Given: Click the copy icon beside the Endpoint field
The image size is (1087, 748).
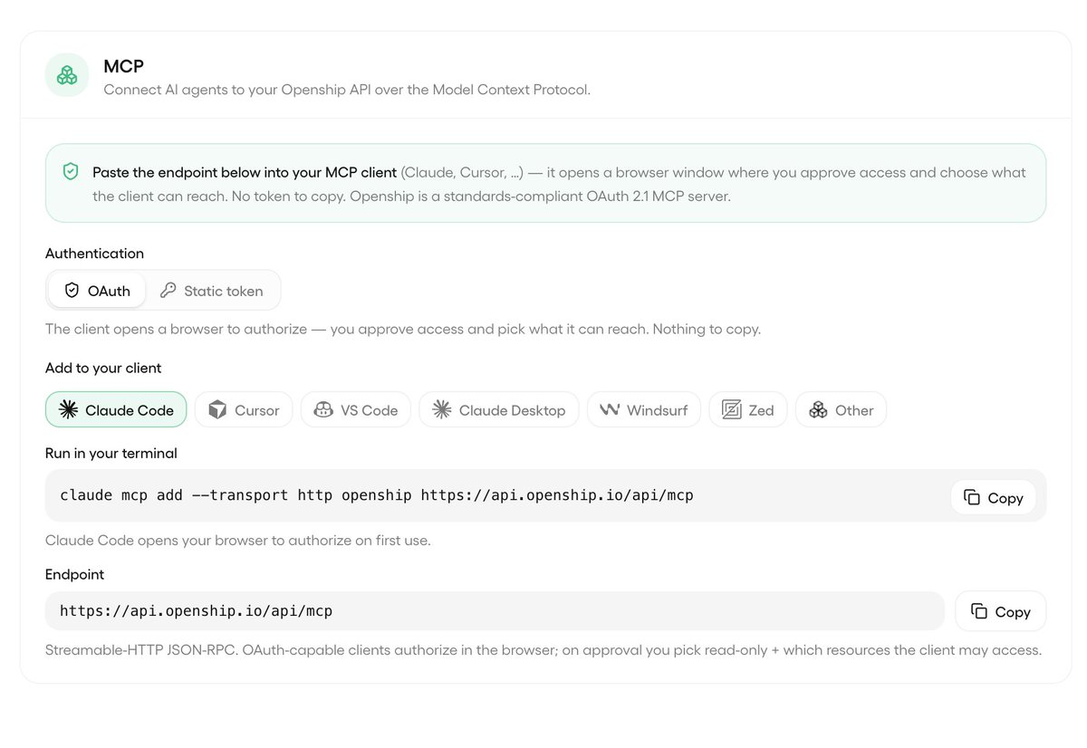Looking at the screenshot, I should click(x=979, y=611).
